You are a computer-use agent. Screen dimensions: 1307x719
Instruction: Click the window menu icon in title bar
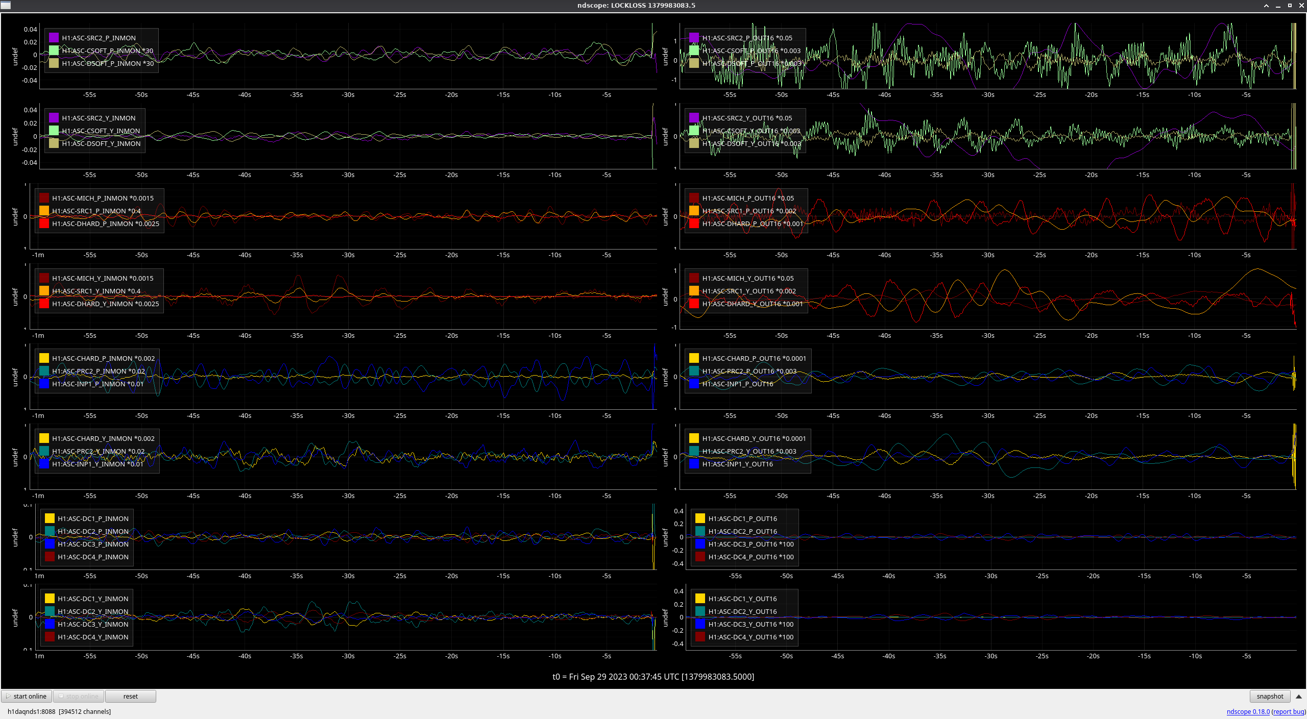tap(5, 5)
